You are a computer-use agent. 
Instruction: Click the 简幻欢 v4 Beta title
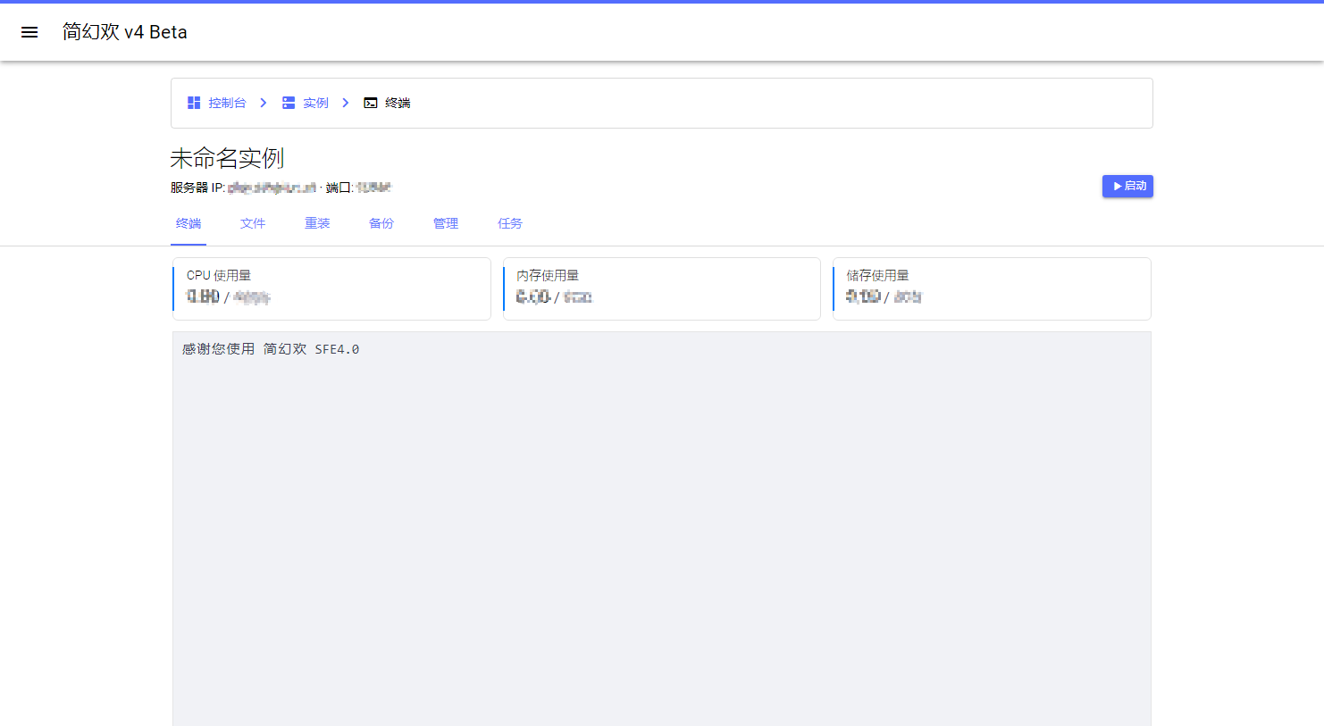pyautogui.click(x=125, y=32)
